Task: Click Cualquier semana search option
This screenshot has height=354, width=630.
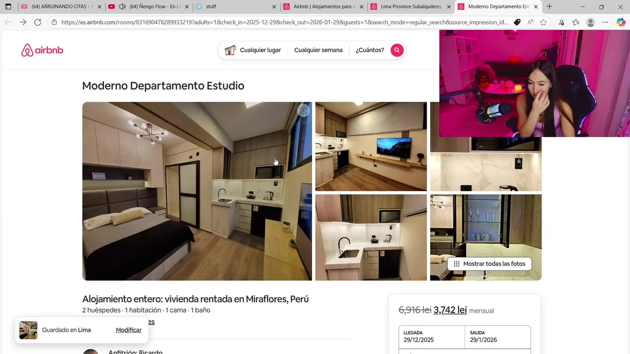Action: coord(318,50)
